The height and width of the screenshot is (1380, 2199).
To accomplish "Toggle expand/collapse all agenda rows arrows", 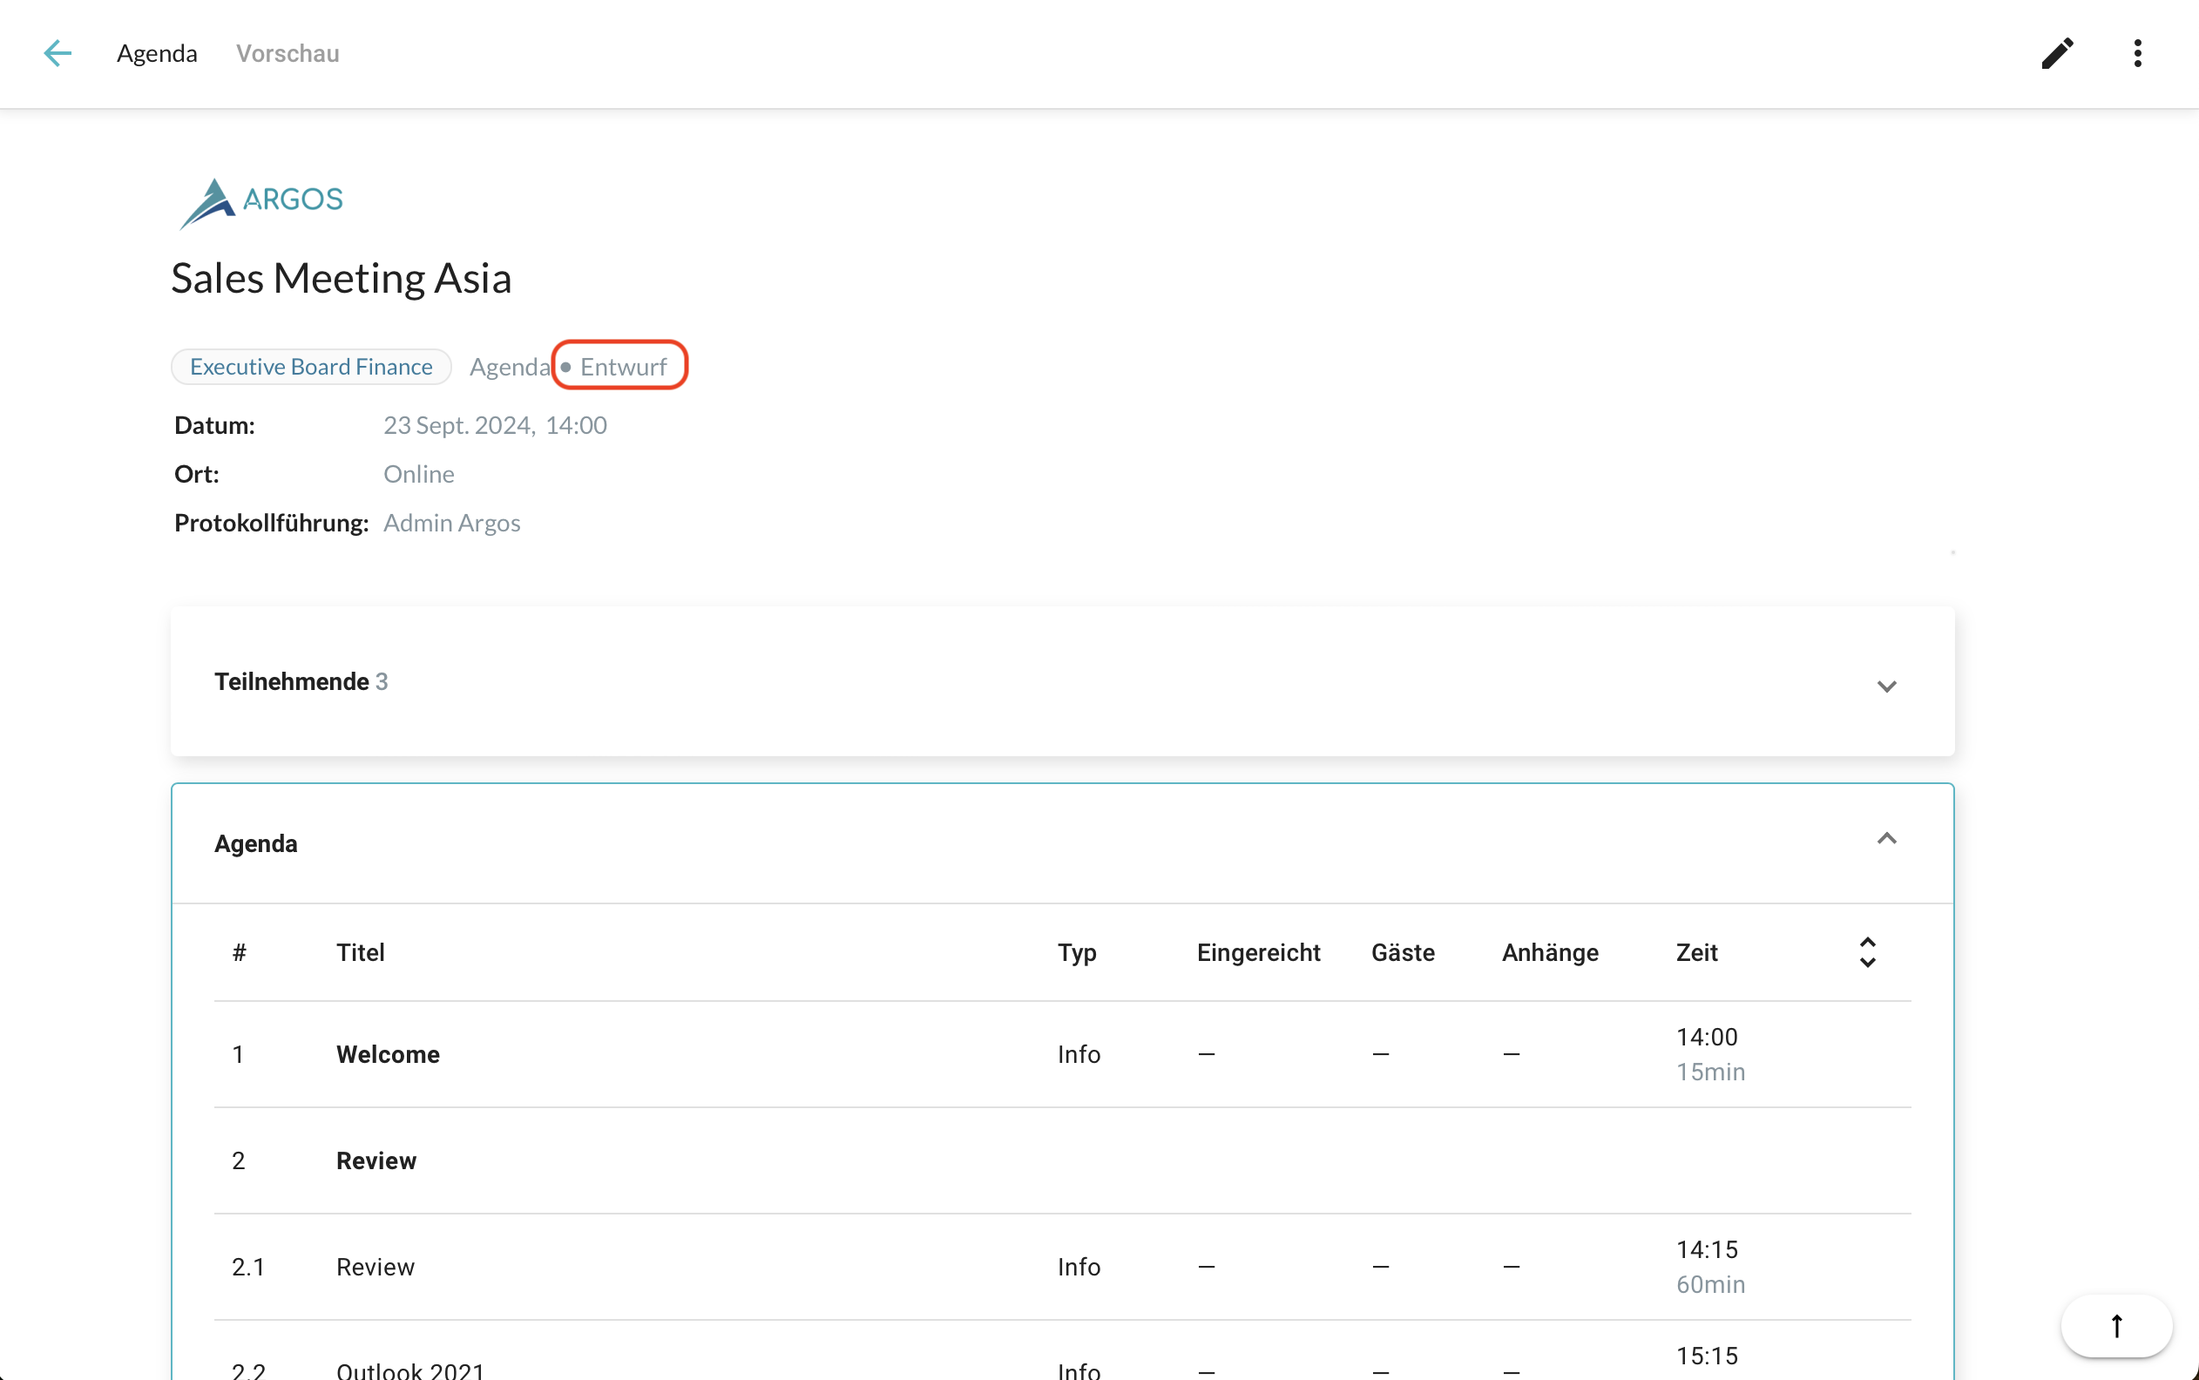I will point(1867,952).
